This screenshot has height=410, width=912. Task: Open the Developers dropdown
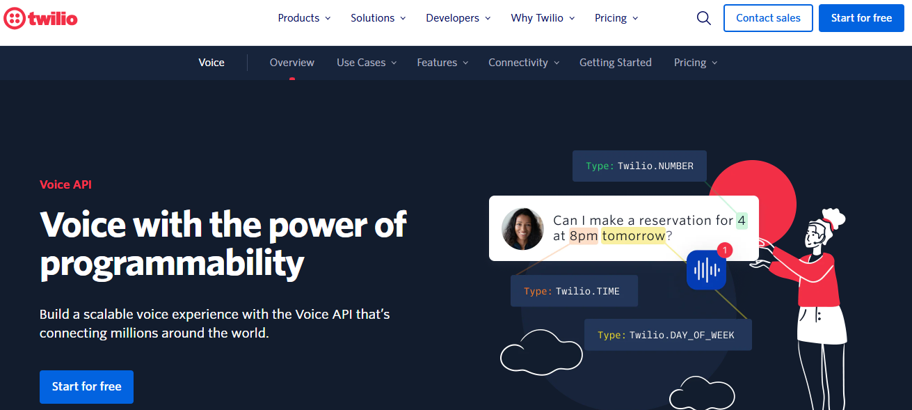tap(458, 18)
